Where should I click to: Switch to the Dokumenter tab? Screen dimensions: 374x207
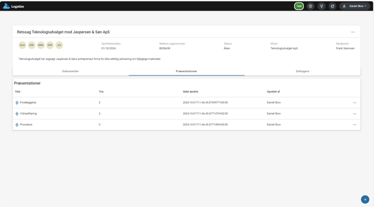[x=70, y=71]
